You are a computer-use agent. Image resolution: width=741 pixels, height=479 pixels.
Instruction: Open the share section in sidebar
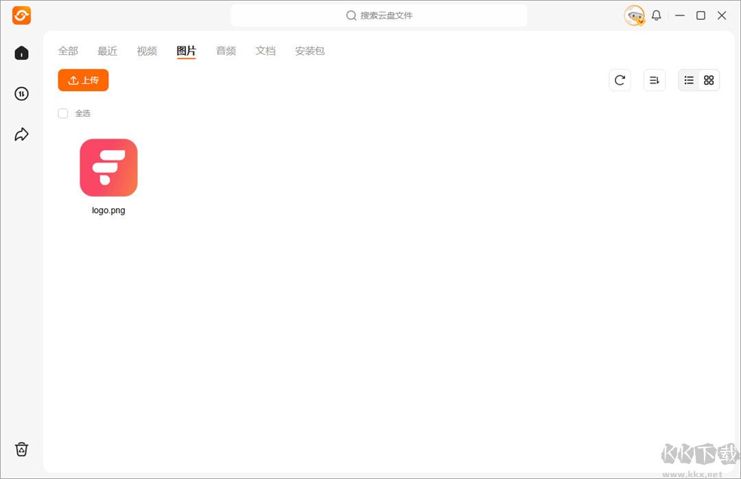tap(22, 134)
